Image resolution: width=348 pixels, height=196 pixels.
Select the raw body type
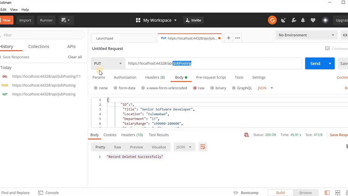[199, 88]
